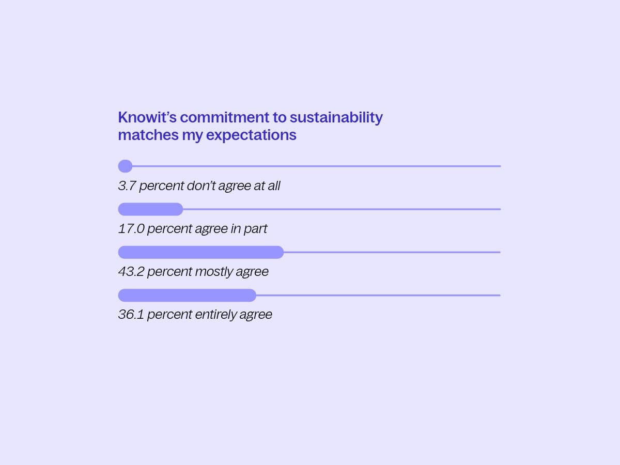Click the unfilled track of the 43.2 percent bar
This screenshot has height=465, width=620.
(392, 252)
